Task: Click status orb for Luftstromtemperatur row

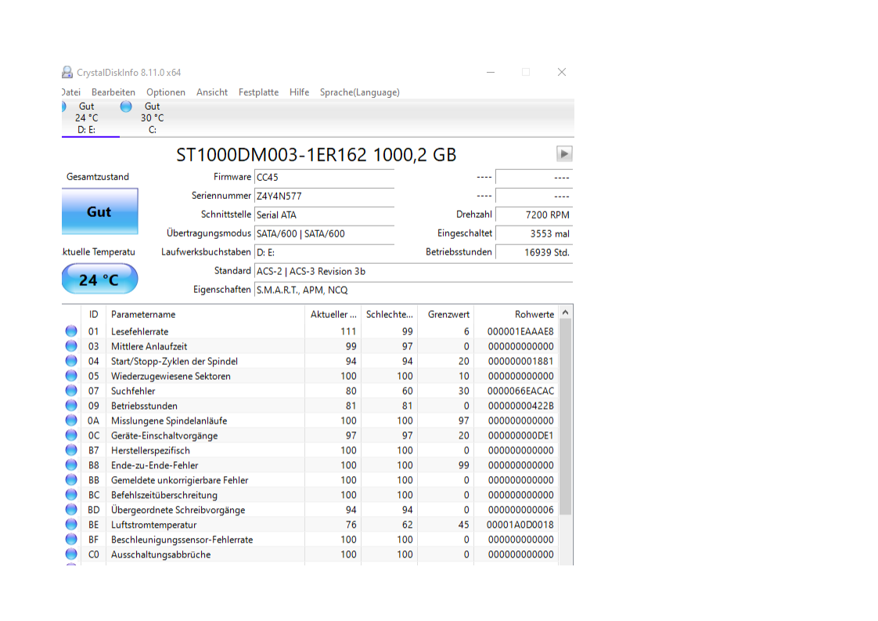Action: [x=71, y=525]
